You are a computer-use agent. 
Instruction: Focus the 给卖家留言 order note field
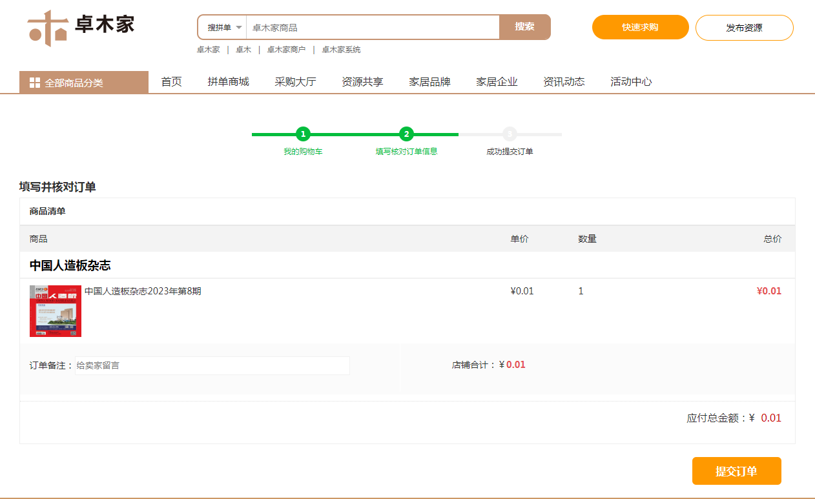click(x=212, y=365)
